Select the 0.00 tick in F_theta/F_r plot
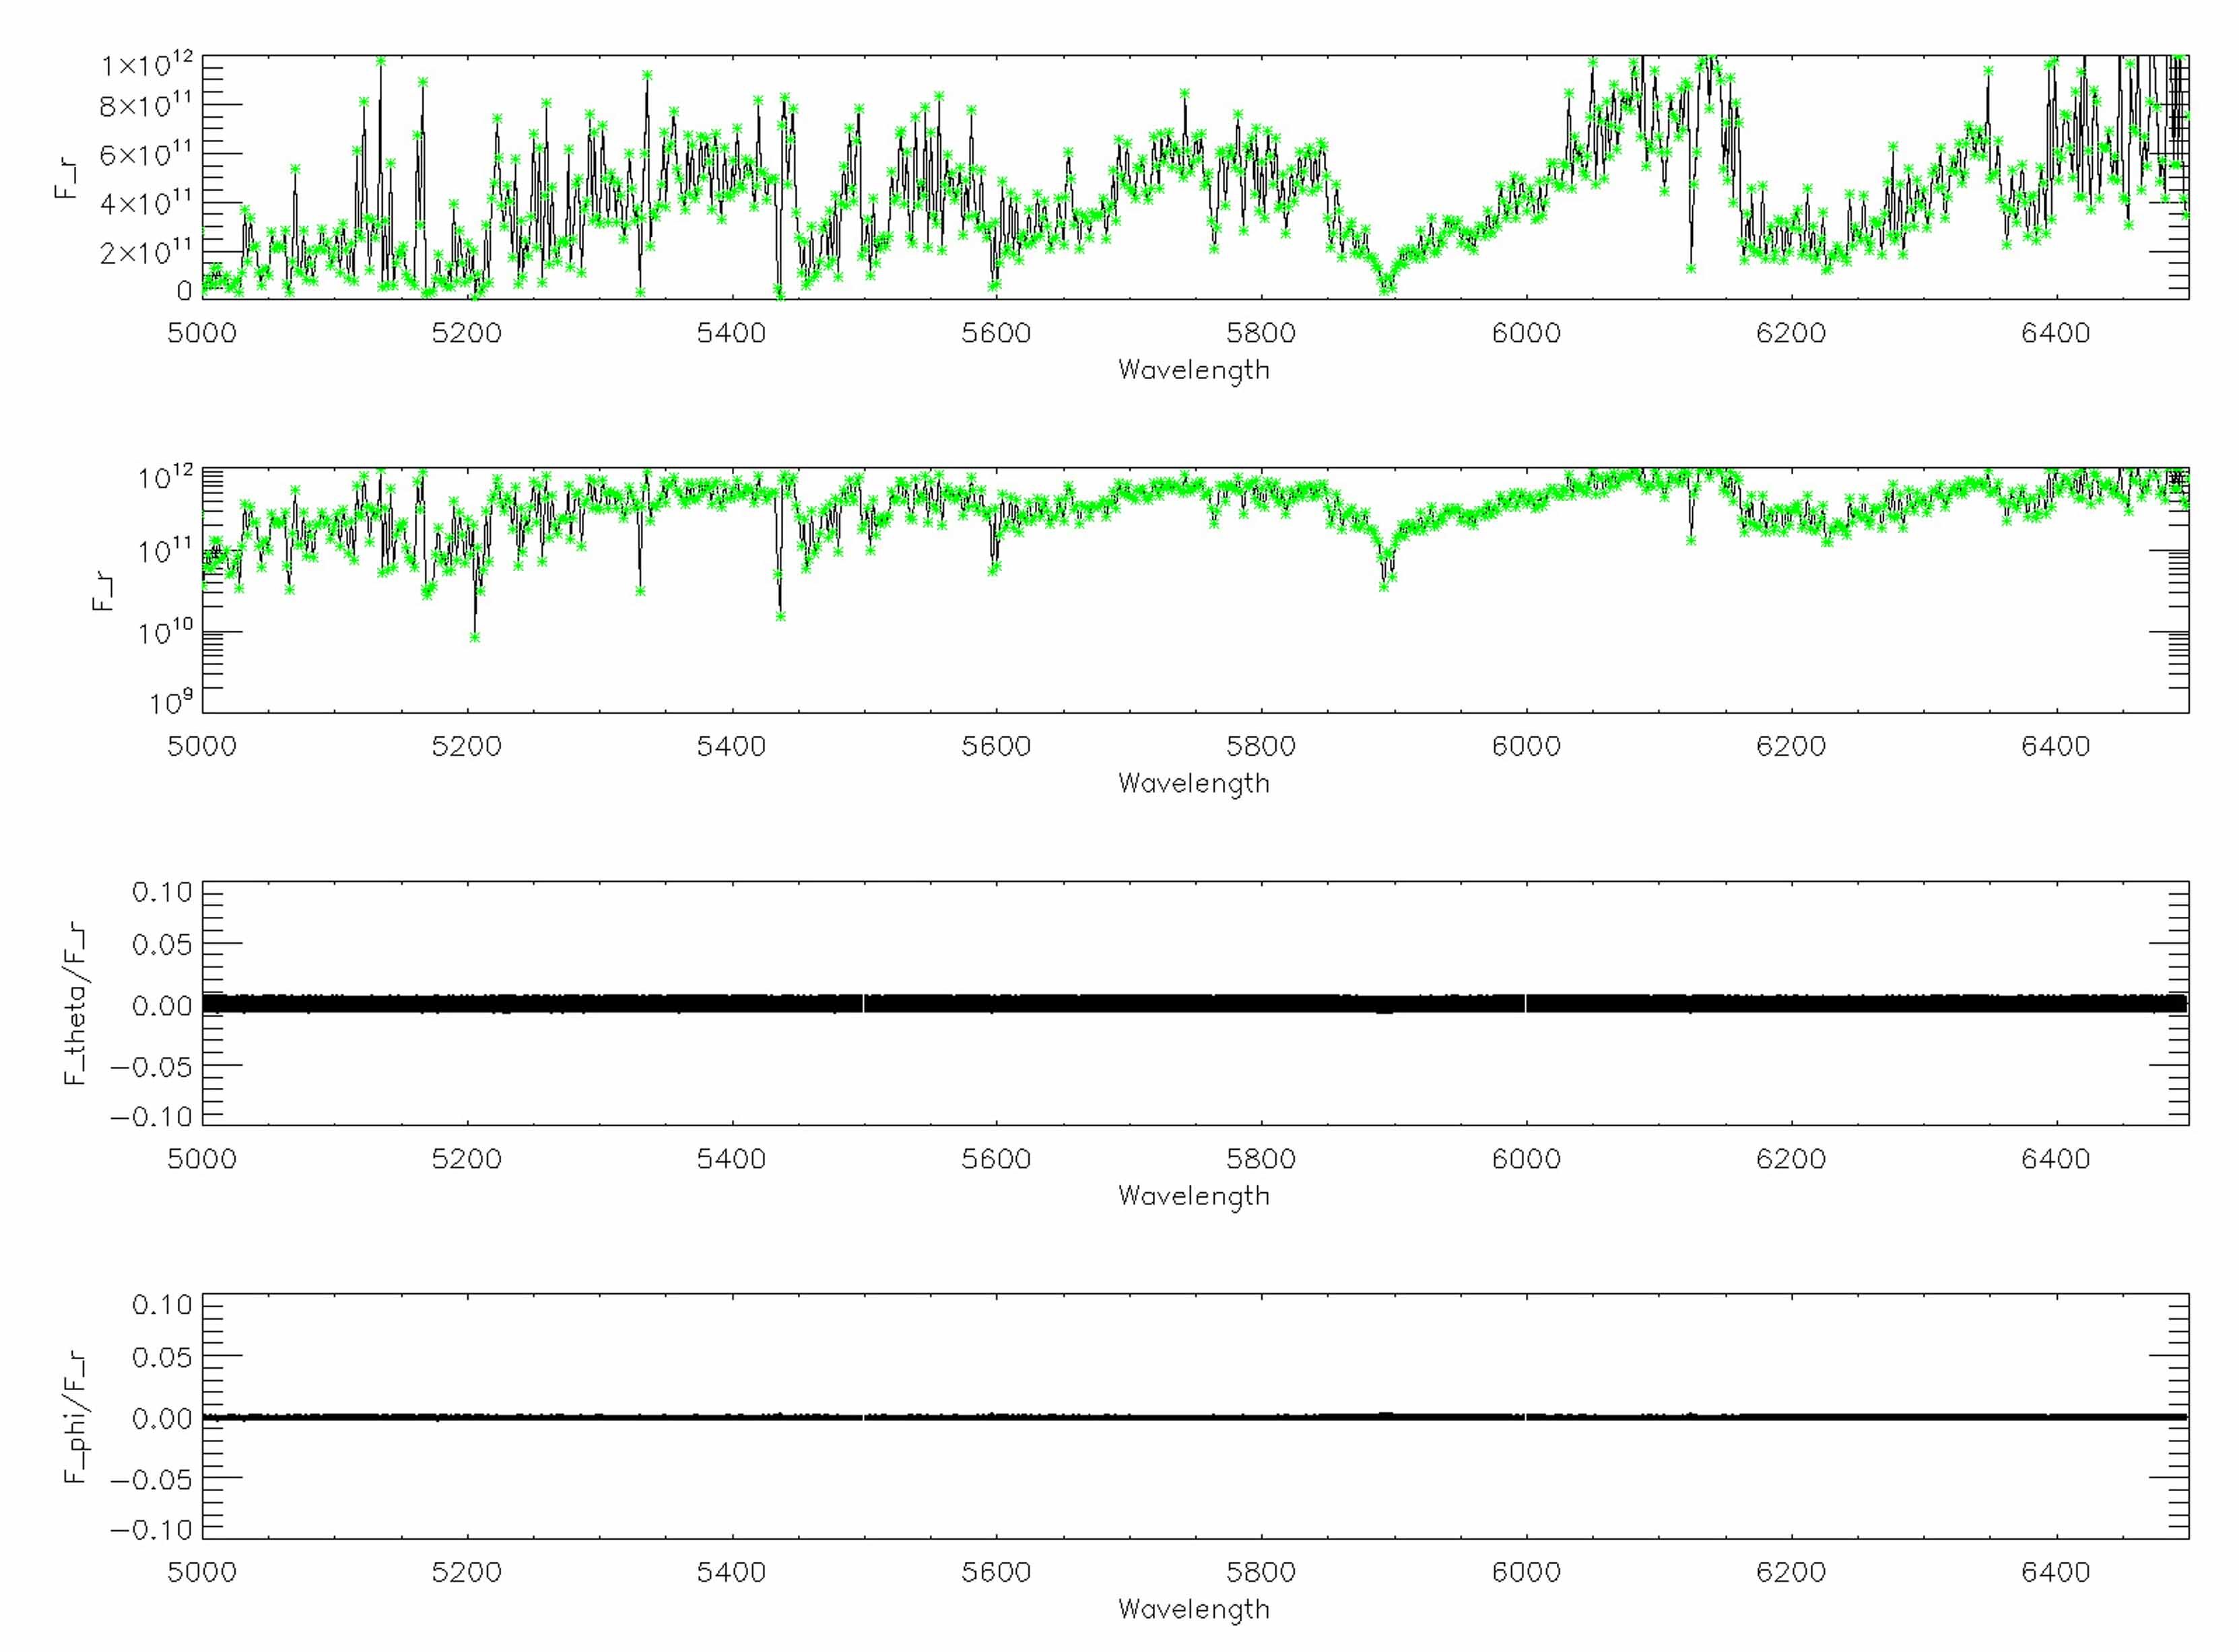2239x1652 pixels. [162, 1006]
